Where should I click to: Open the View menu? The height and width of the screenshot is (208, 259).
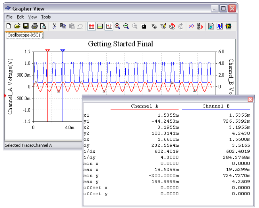(x=32, y=17)
